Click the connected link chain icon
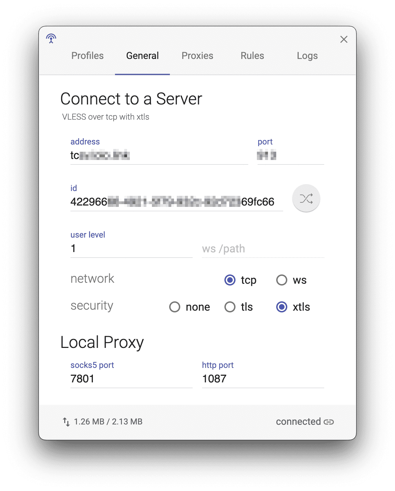 329,422
